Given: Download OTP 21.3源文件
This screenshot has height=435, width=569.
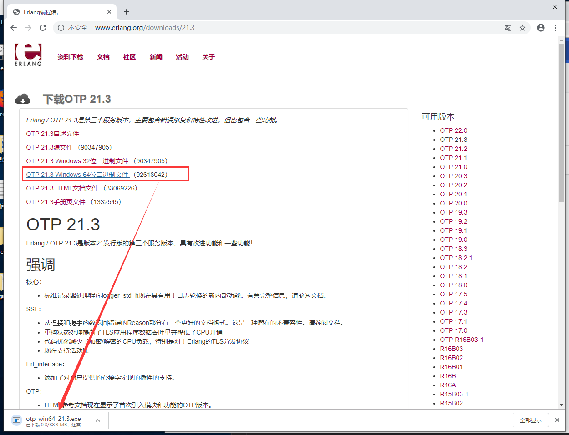Looking at the screenshot, I should (x=50, y=147).
